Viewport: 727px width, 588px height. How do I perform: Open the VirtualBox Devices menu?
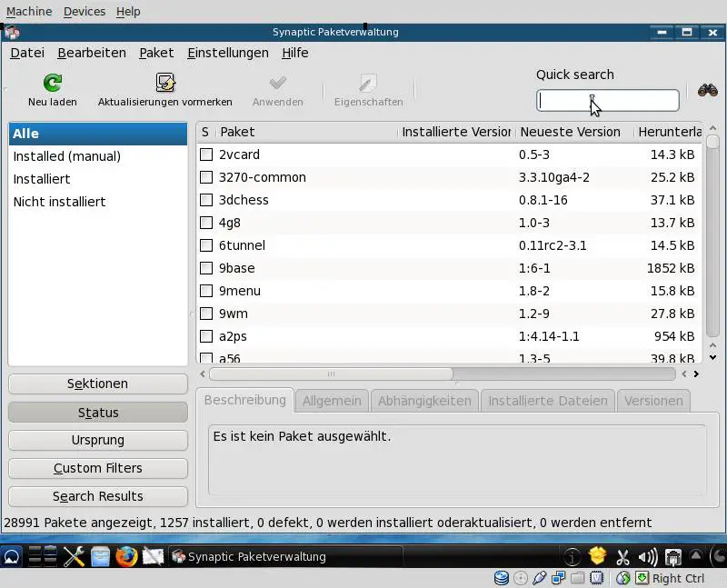(x=85, y=11)
